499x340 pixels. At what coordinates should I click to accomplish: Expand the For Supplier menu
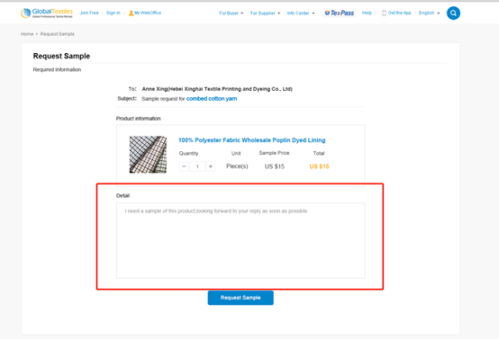(x=265, y=13)
